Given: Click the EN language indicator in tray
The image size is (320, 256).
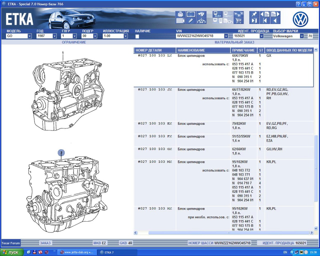Looking at the screenshot, I should (x=285, y=252).
